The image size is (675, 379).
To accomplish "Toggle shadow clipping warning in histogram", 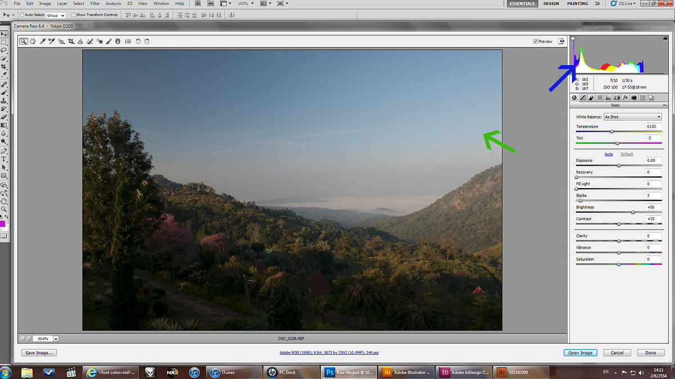I will 573,39.
